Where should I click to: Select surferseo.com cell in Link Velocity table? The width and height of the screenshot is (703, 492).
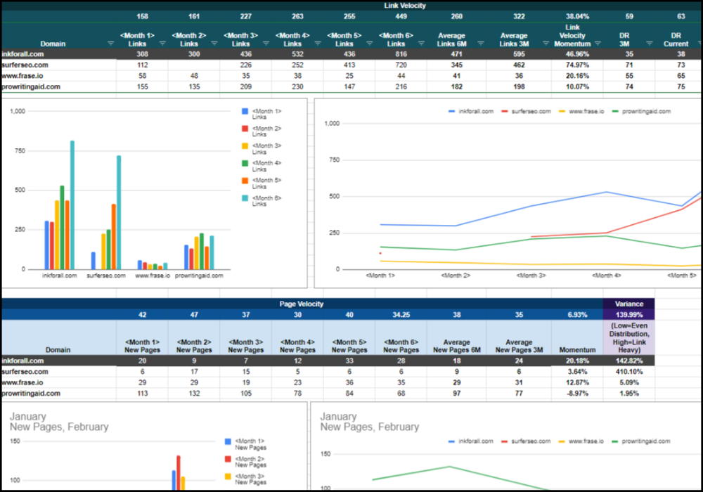coord(58,65)
